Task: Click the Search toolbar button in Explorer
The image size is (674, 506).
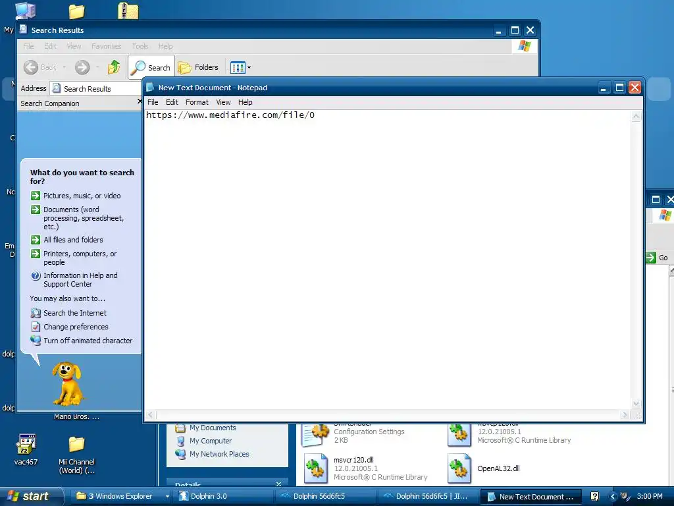Action: 151,67
